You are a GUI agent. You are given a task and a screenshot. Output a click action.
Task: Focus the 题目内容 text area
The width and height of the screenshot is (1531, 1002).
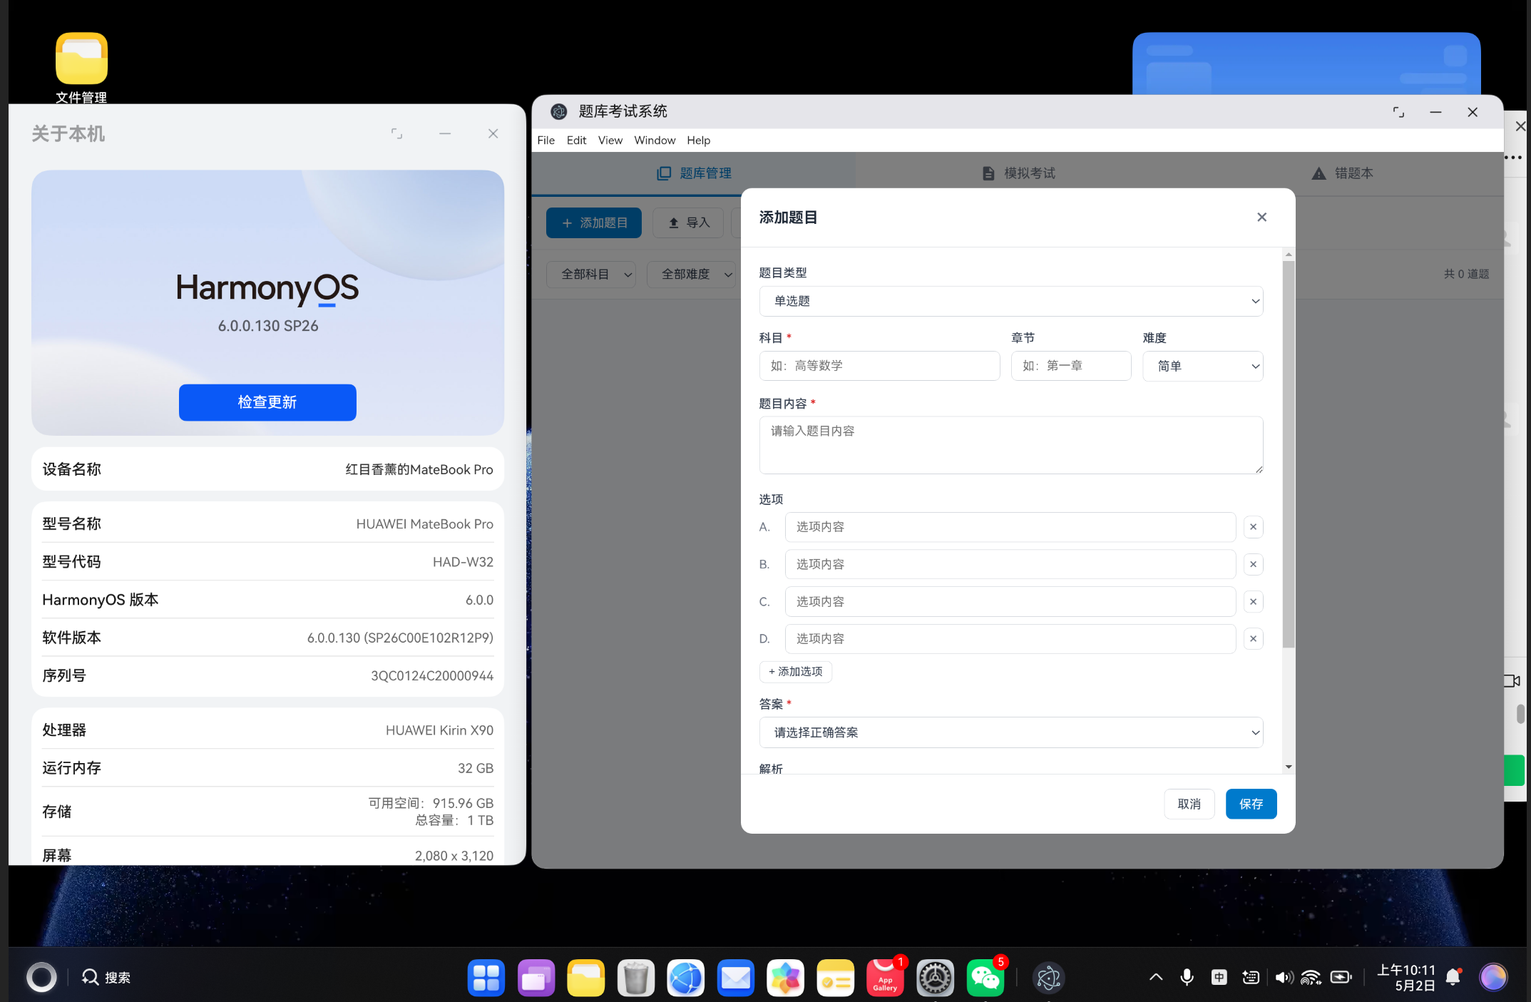click(x=1010, y=445)
